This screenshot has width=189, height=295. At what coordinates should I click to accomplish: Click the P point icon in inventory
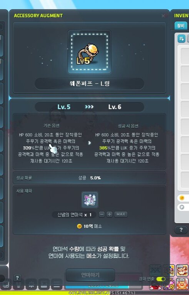(x=182, y=207)
